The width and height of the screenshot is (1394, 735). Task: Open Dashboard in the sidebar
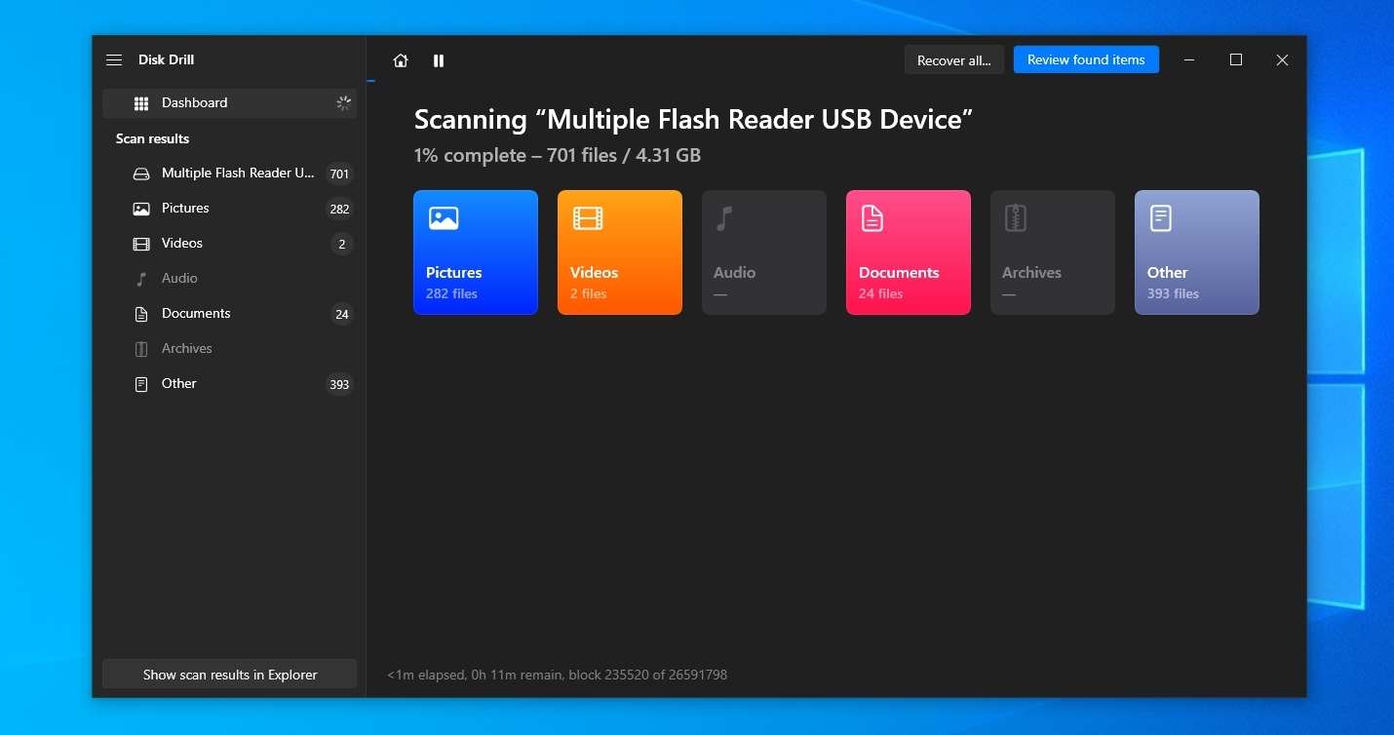click(230, 103)
